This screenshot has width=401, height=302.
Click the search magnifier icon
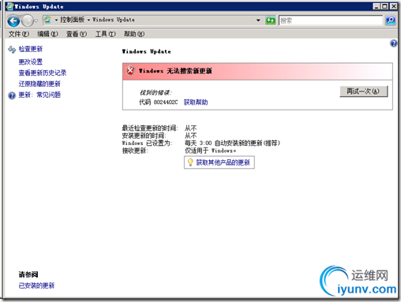click(x=391, y=21)
